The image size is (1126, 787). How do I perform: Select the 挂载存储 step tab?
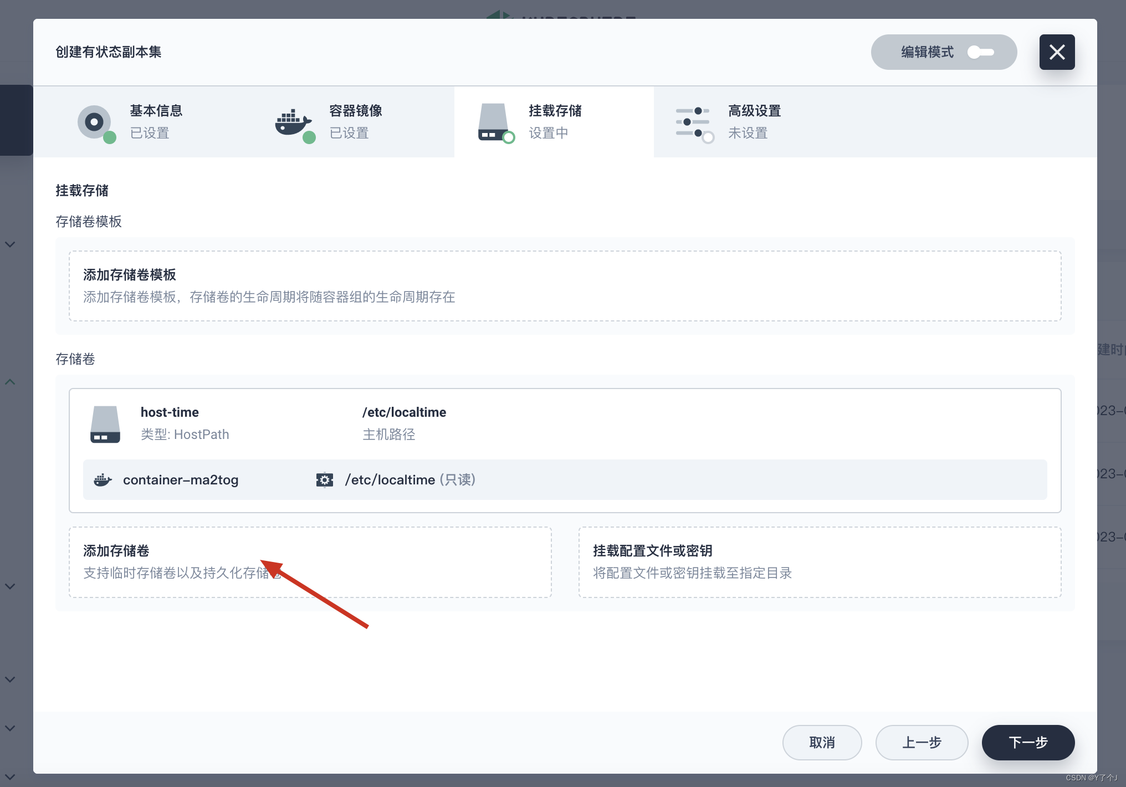coord(554,122)
